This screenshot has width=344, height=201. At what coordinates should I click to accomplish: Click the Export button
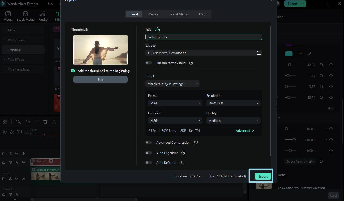pyautogui.click(x=262, y=176)
